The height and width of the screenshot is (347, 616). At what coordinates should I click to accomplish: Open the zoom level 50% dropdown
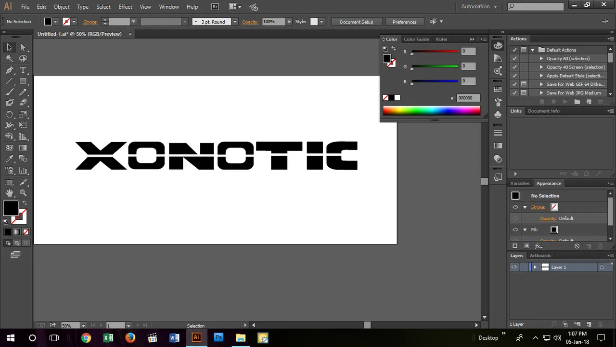coord(83,326)
